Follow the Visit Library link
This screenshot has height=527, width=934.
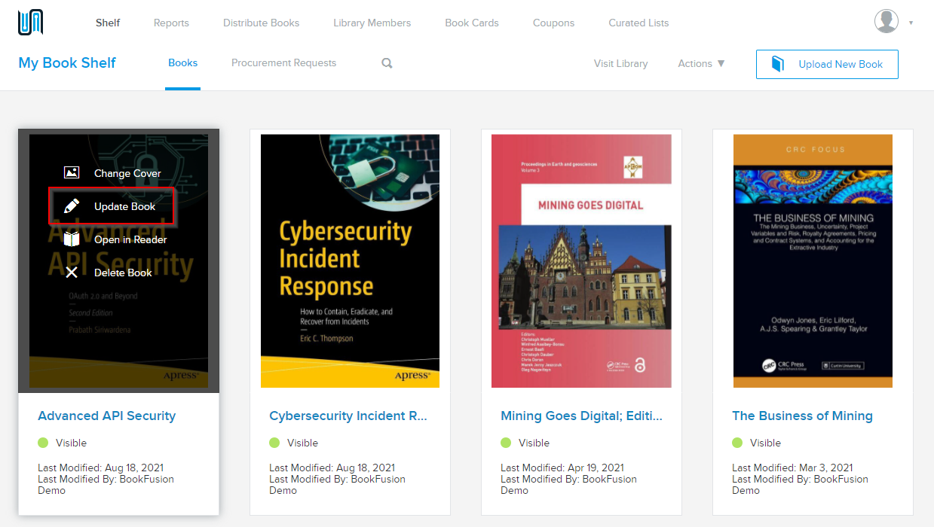point(620,63)
